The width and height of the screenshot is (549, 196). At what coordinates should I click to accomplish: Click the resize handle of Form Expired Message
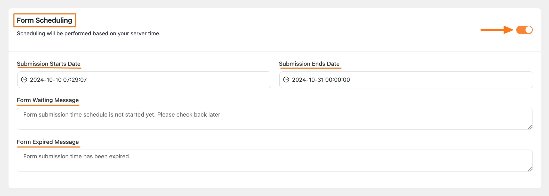tap(530, 169)
